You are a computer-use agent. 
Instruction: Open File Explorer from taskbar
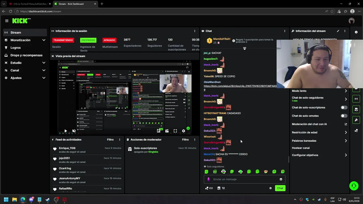pyautogui.click(x=14, y=199)
